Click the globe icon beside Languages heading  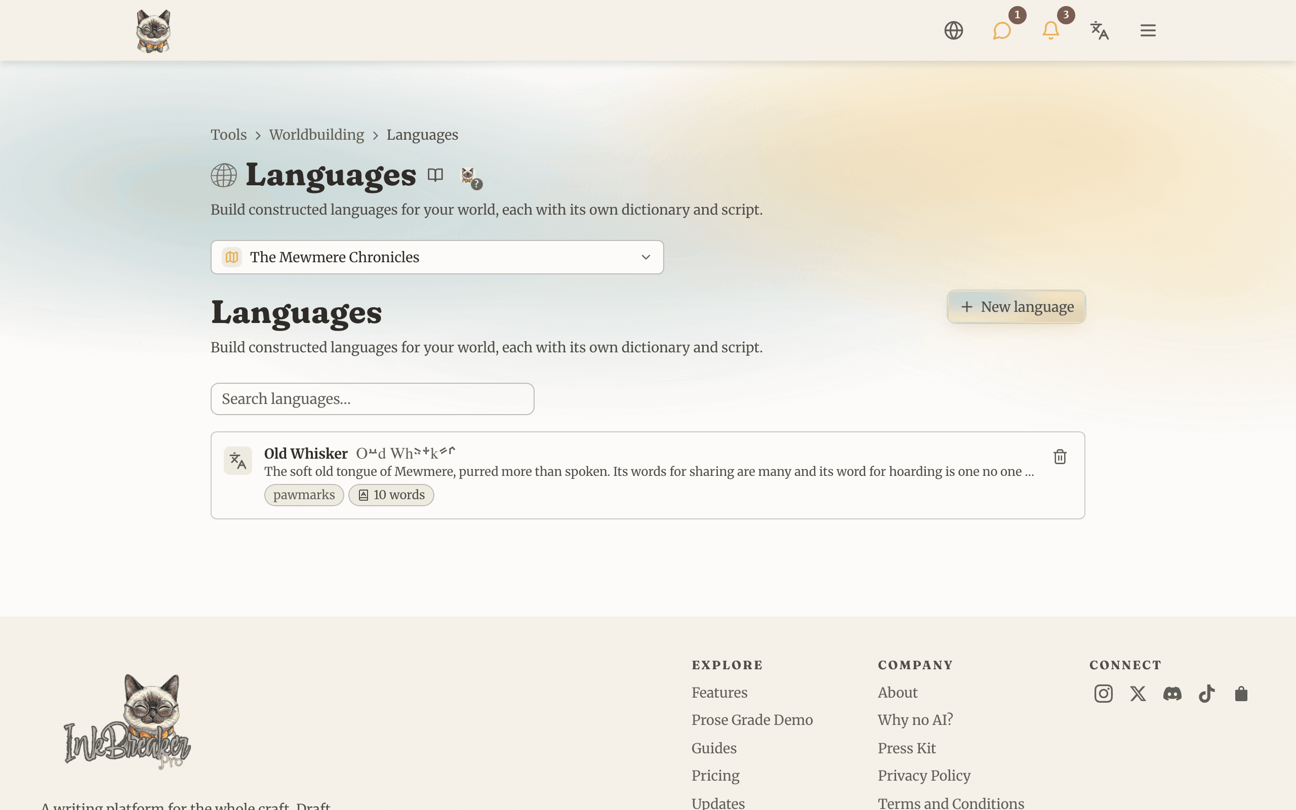click(x=224, y=175)
